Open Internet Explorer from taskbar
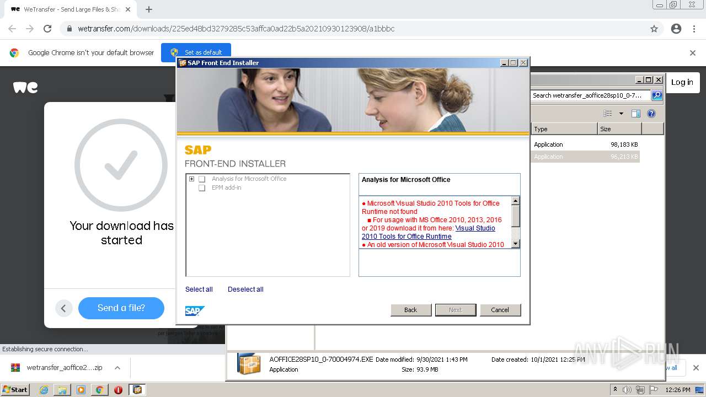 [x=44, y=390]
